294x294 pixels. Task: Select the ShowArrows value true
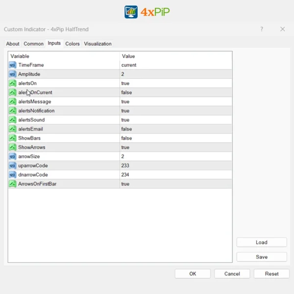[125, 147]
